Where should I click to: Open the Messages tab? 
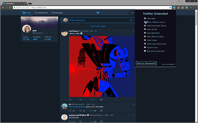pos(57,13)
